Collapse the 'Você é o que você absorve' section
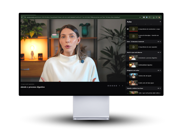The height and width of the screenshot is (131, 182). coord(160,52)
